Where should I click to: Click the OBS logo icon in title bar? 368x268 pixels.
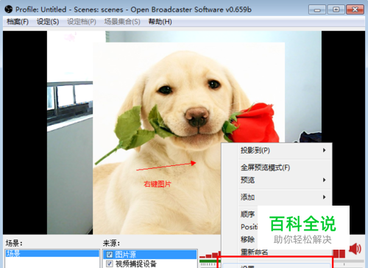(x=9, y=10)
